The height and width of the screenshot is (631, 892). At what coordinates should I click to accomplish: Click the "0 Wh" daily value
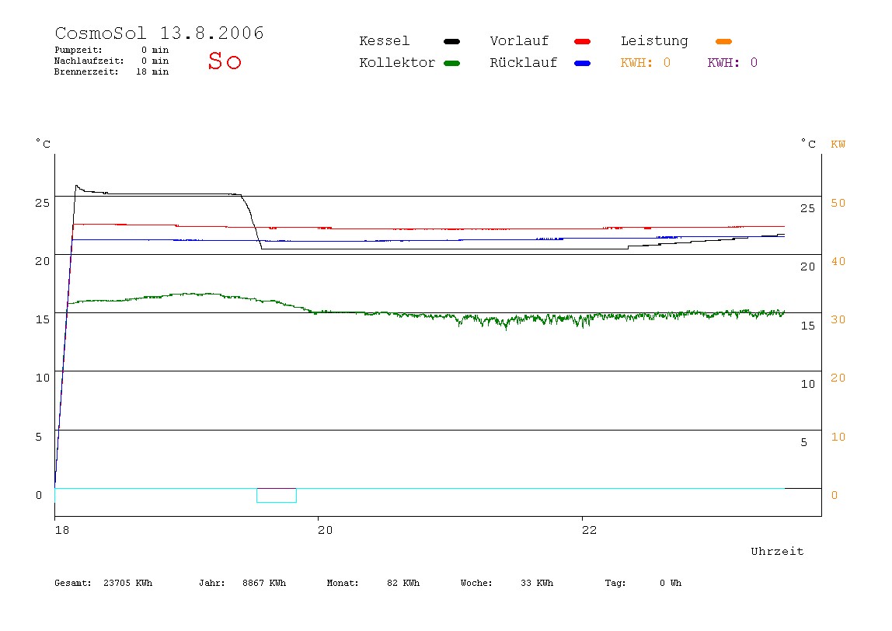pos(671,583)
